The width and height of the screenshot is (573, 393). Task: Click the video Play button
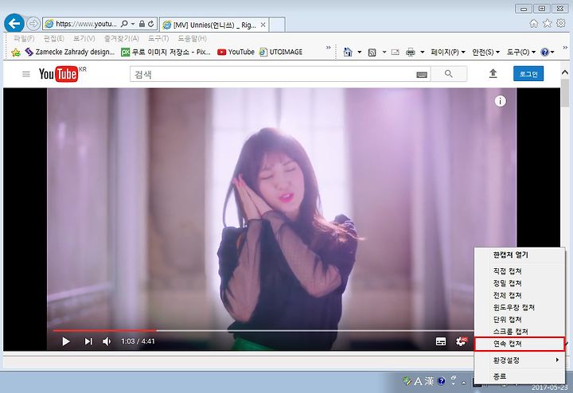coord(66,341)
